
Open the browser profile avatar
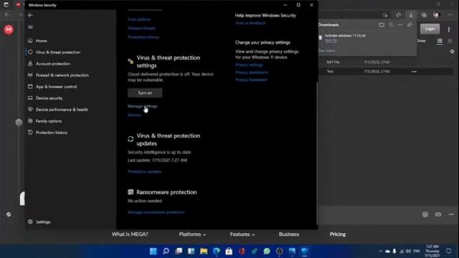pyautogui.click(x=437, y=14)
